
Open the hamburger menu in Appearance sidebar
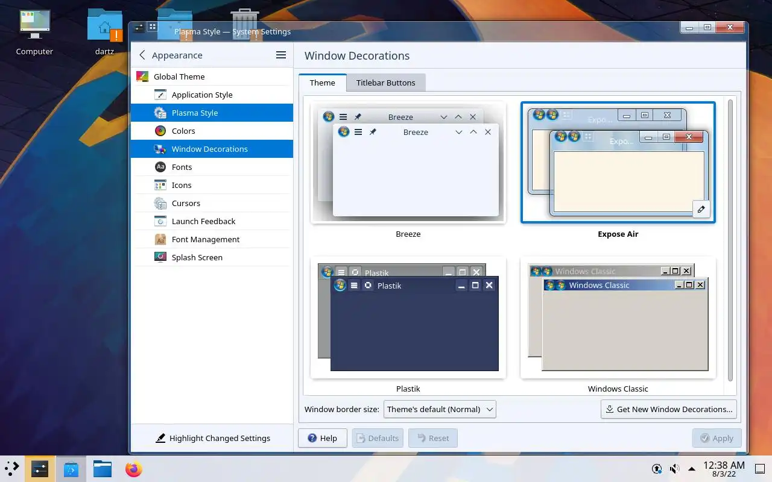[281, 55]
